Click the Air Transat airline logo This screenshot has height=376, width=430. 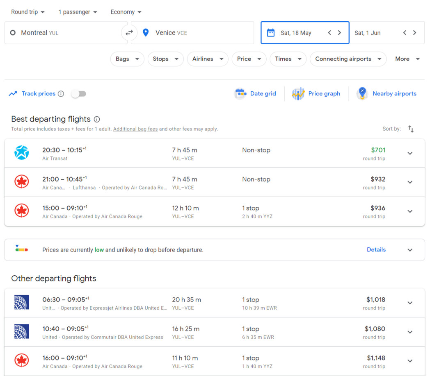(21, 153)
